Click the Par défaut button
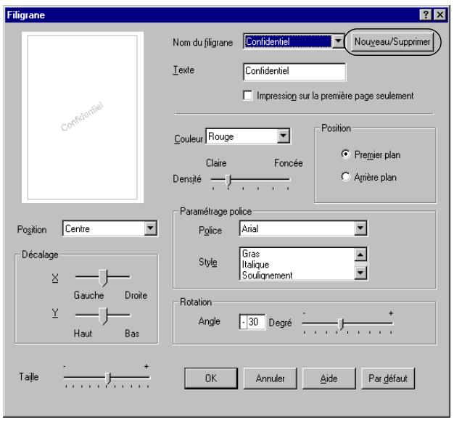This screenshot has height=422, width=454. 388,378
